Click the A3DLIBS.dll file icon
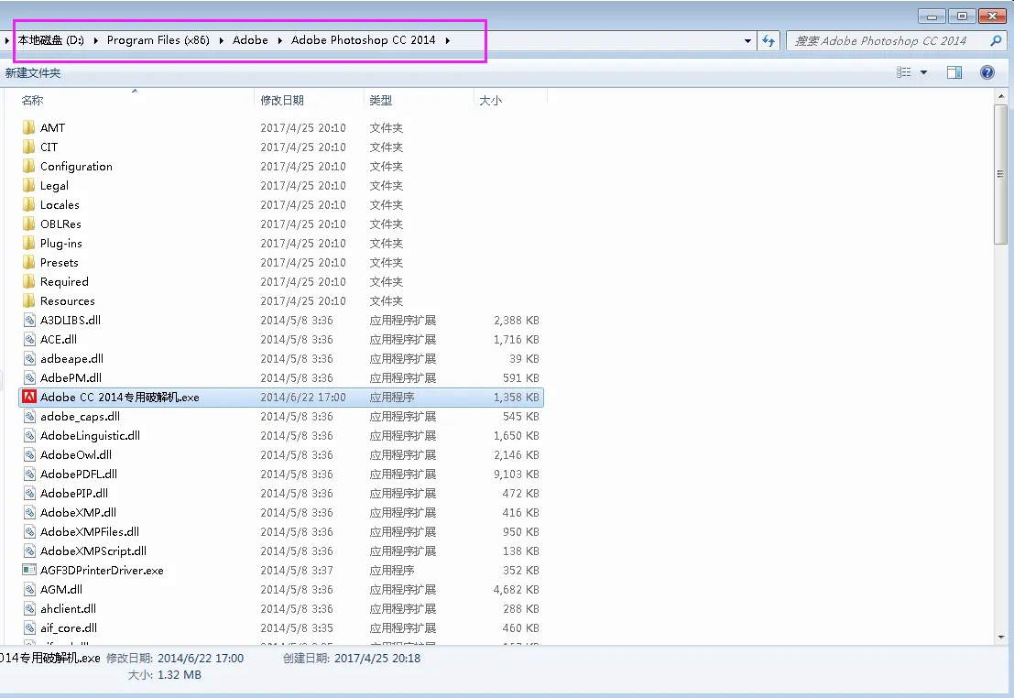 tap(29, 321)
